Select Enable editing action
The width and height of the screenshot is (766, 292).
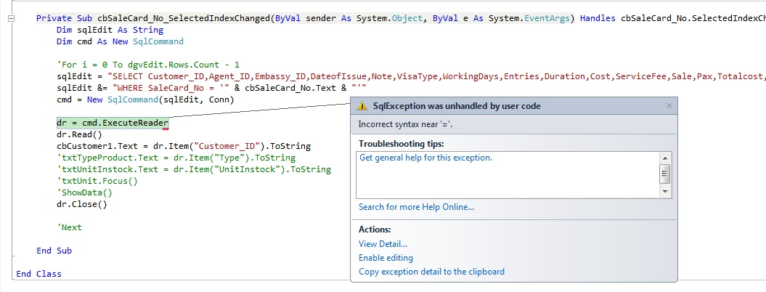(x=386, y=258)
